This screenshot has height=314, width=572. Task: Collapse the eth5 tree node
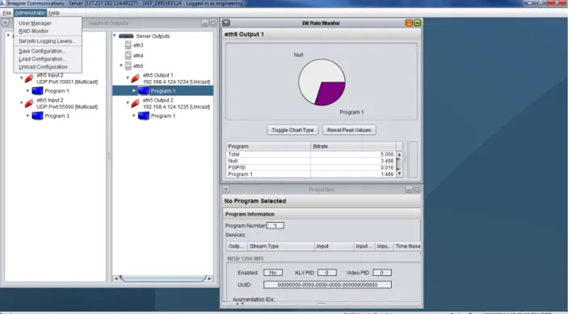coord(121,65)
